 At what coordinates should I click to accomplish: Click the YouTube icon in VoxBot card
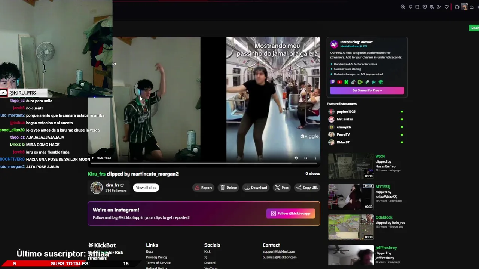[339, 82]
